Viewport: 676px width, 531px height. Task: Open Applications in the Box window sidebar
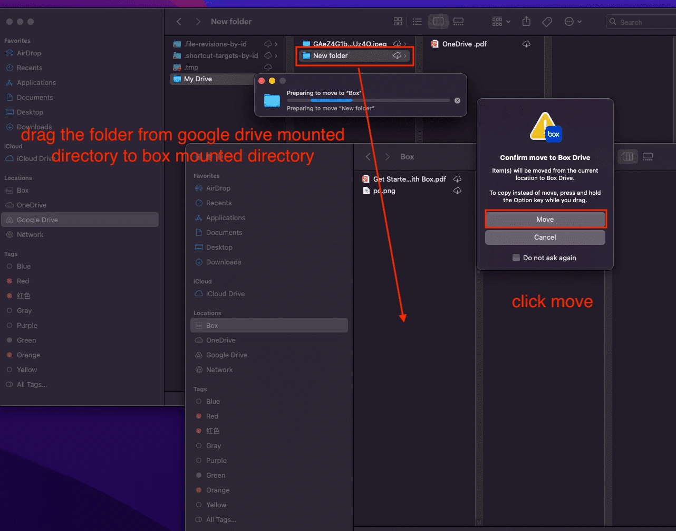tap(225, 217)
